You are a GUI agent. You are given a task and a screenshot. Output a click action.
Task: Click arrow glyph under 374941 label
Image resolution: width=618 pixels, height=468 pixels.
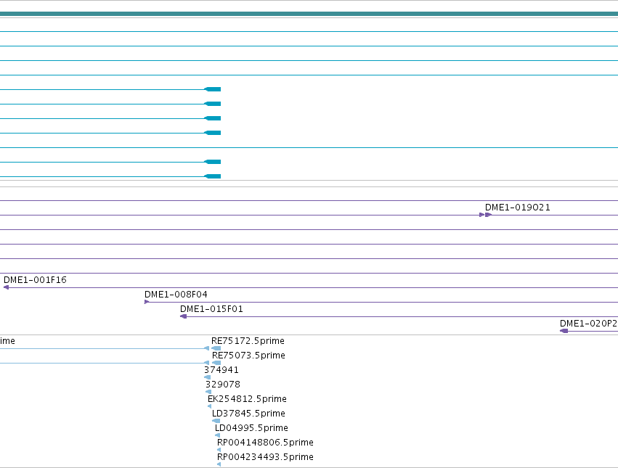pos(207,377)
